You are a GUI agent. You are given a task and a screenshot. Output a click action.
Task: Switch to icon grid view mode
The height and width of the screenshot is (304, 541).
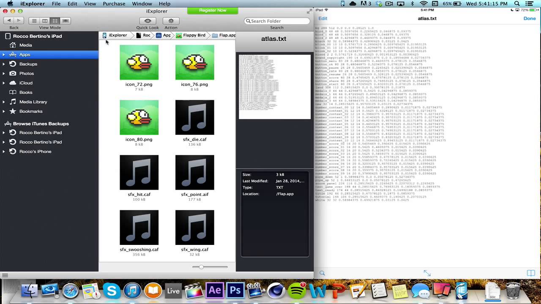coord(55,21)
